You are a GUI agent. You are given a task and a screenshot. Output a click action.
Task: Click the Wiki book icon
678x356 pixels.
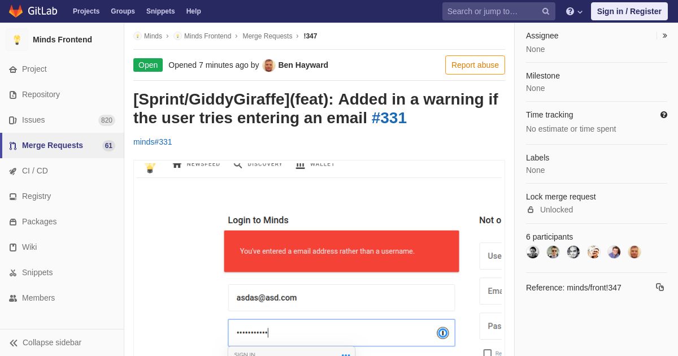click(13, 248)
